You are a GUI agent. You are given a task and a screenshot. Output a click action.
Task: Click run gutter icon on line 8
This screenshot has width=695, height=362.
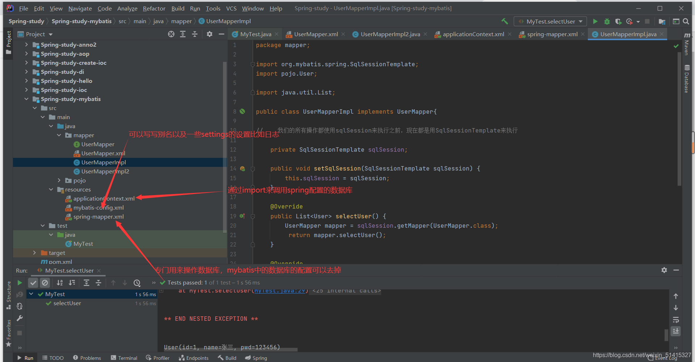point(243,111)
